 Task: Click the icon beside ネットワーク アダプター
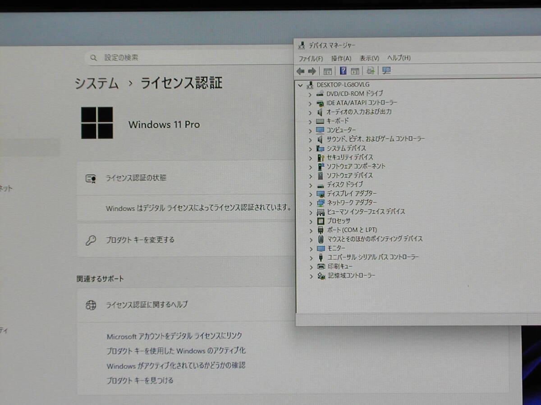(321, 203)
